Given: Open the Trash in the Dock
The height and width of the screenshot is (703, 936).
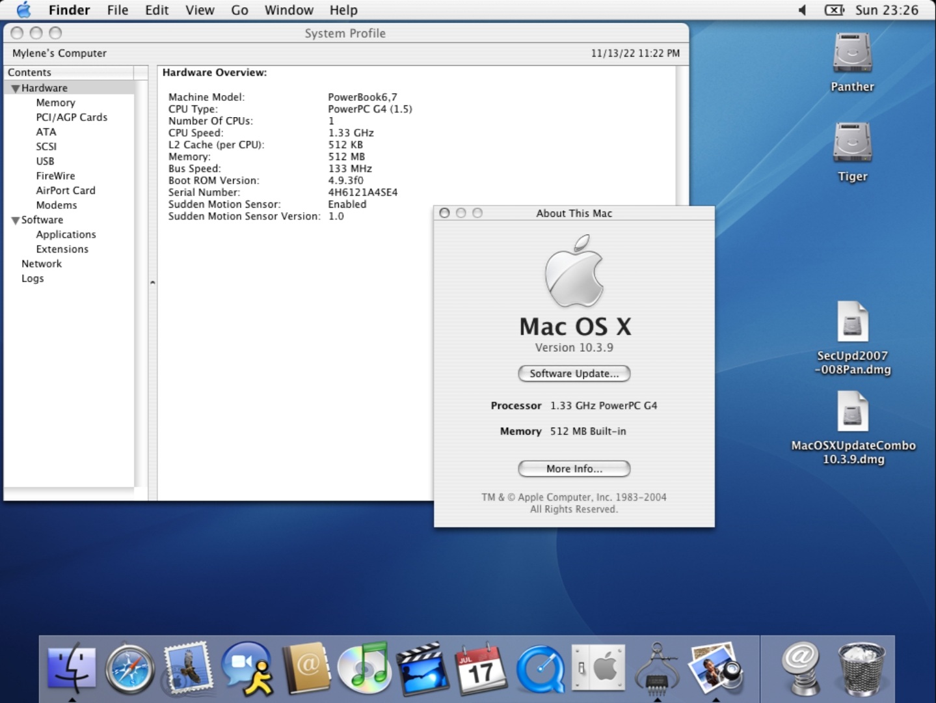Looking at the screenshot, I should [x=861, y=669].
